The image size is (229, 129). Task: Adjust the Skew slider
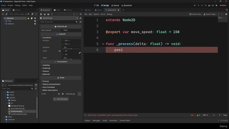coord(71,59)
